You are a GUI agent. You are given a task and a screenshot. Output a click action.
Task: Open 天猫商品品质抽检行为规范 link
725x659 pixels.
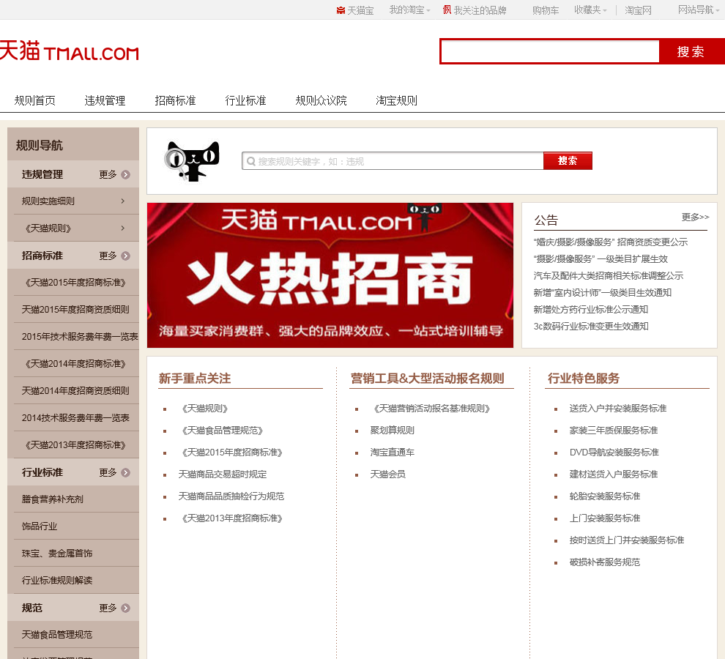pyautogui.click(x=231, y=496)
